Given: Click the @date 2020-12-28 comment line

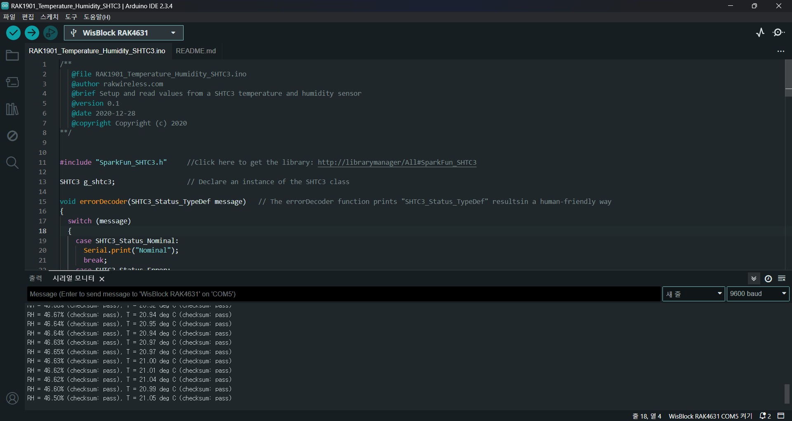Looking at the screenshot, I should point(104,113).
